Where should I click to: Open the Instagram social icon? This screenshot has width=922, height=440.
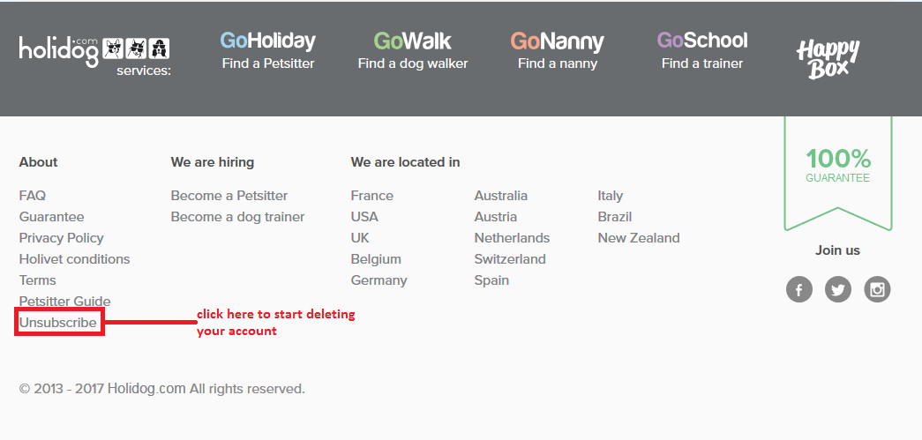coord(877,289)
